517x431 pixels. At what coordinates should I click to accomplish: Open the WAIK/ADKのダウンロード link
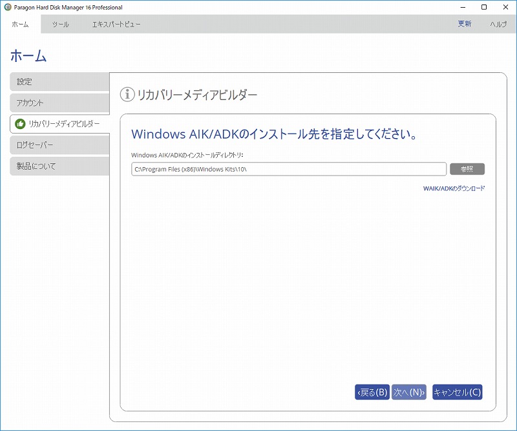coord(454,188)
